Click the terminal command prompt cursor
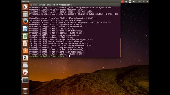The image size is (170, 95). pos(69,56)
